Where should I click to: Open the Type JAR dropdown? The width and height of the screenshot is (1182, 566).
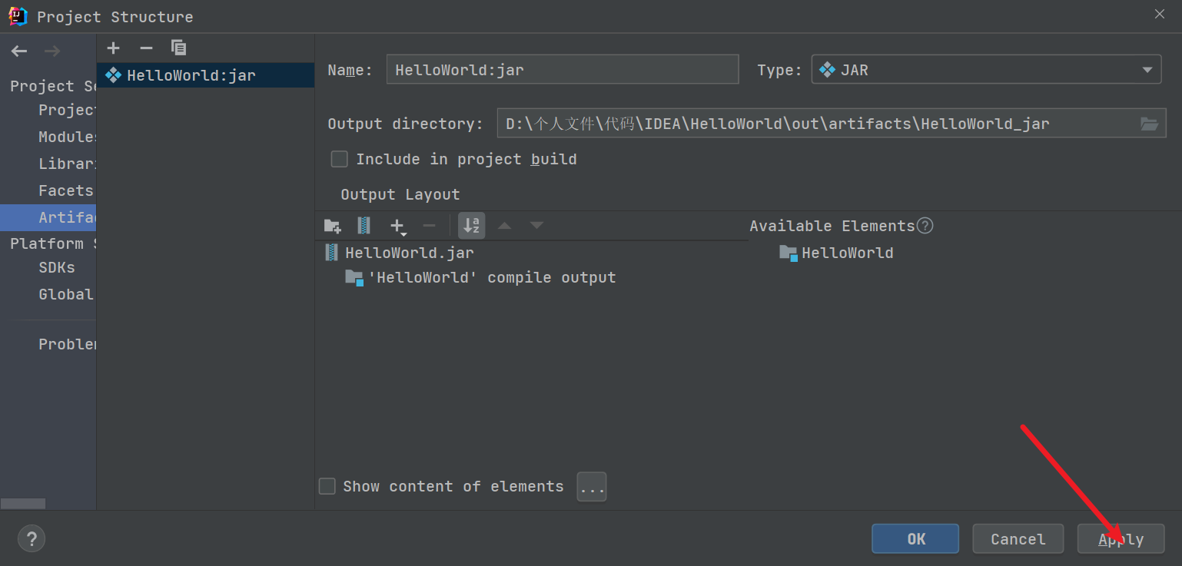[x=986, y=70]
